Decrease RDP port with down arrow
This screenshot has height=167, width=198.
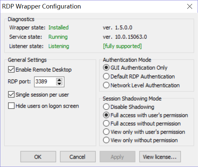click(59, 84)
